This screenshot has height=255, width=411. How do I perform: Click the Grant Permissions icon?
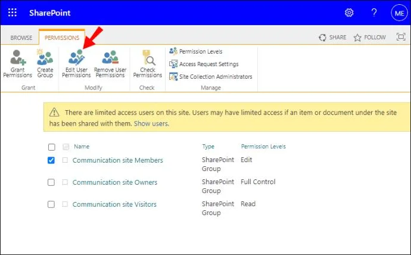click(x=17, y=57)
